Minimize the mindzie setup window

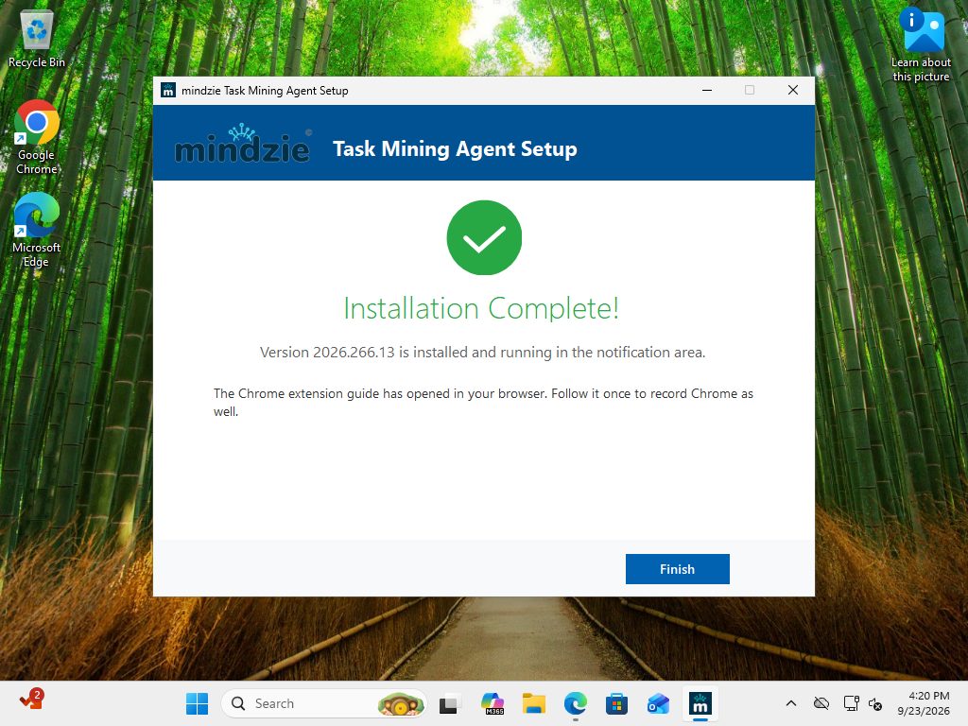click(707, 90)
